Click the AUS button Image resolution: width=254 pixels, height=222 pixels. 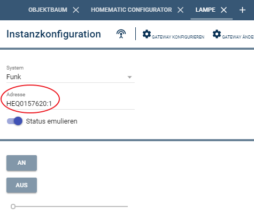(21, 185)
